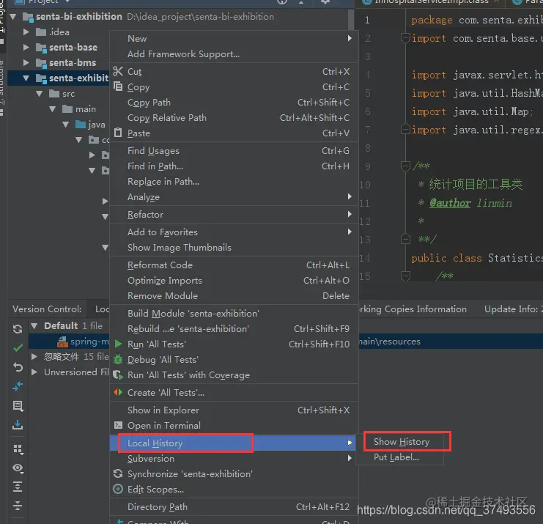Click the Open in Terminal icon
Screen dimensions: 543x524
[118, 425]
